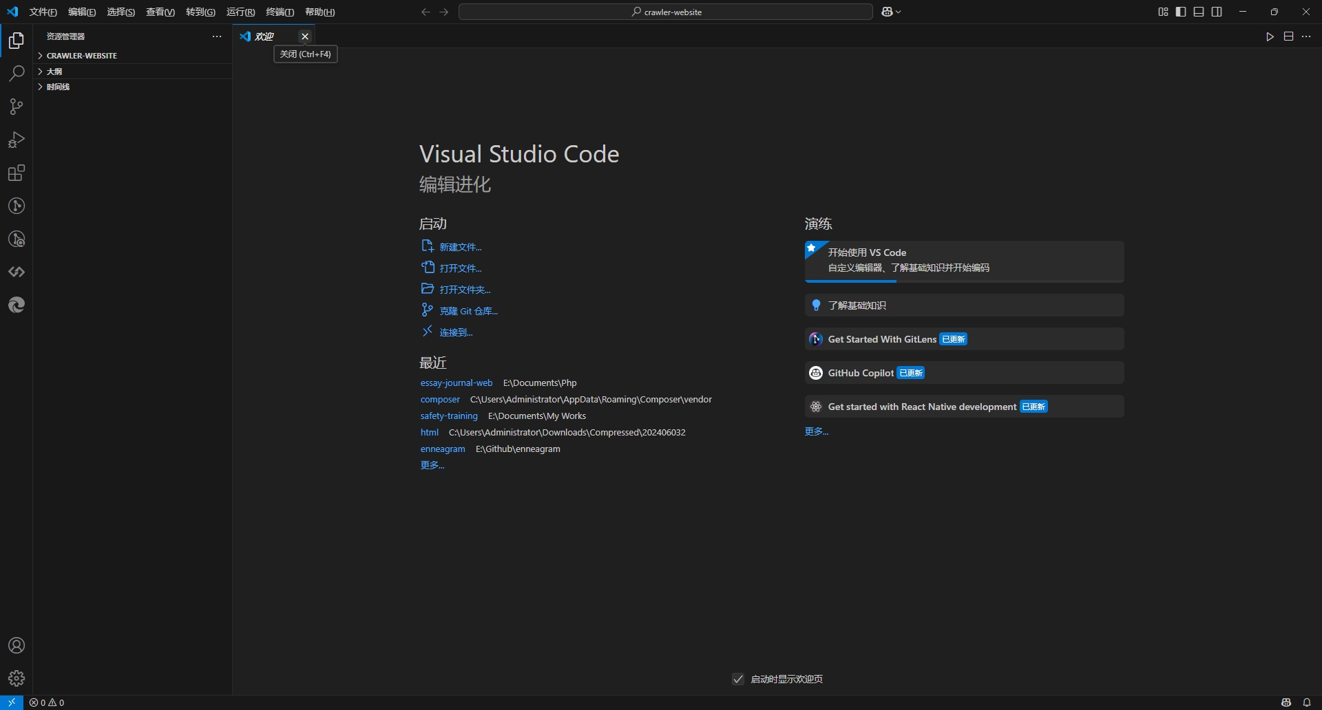
Task: Open the 运行(R) menu
Action: tap(240, 12)
